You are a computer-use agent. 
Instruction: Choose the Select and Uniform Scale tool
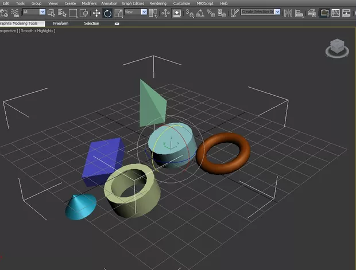118,13
